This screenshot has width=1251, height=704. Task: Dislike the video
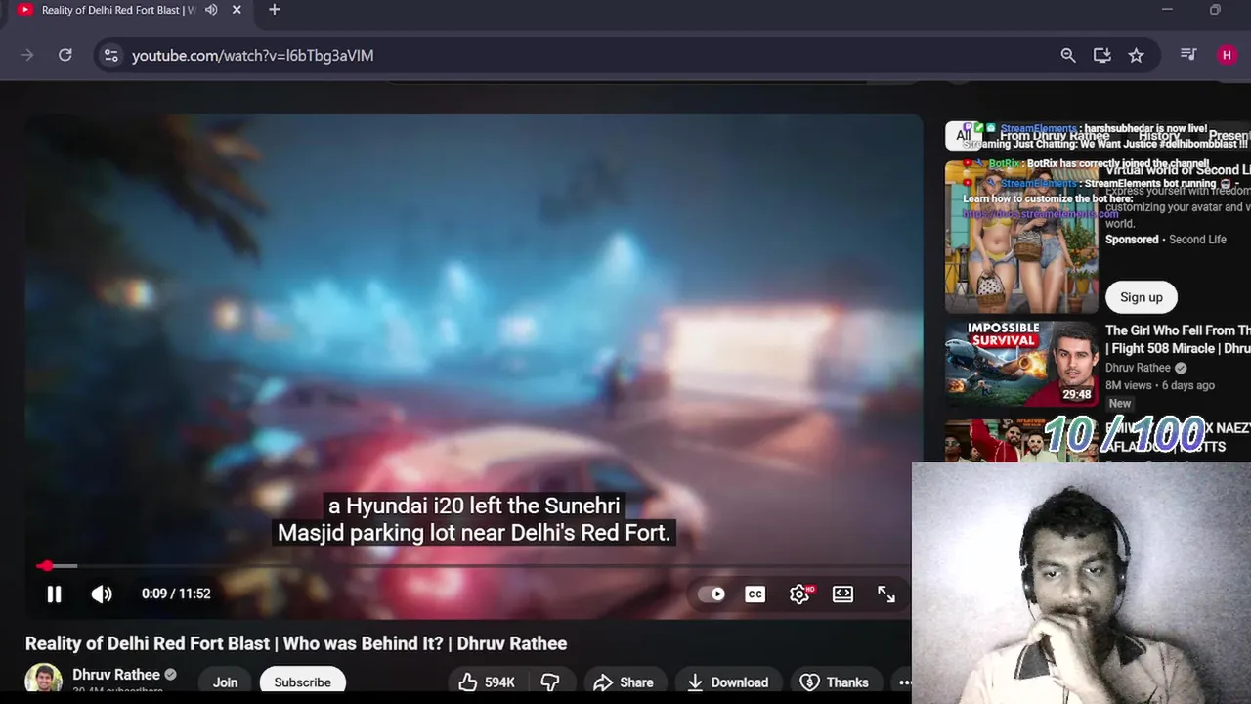550,682
